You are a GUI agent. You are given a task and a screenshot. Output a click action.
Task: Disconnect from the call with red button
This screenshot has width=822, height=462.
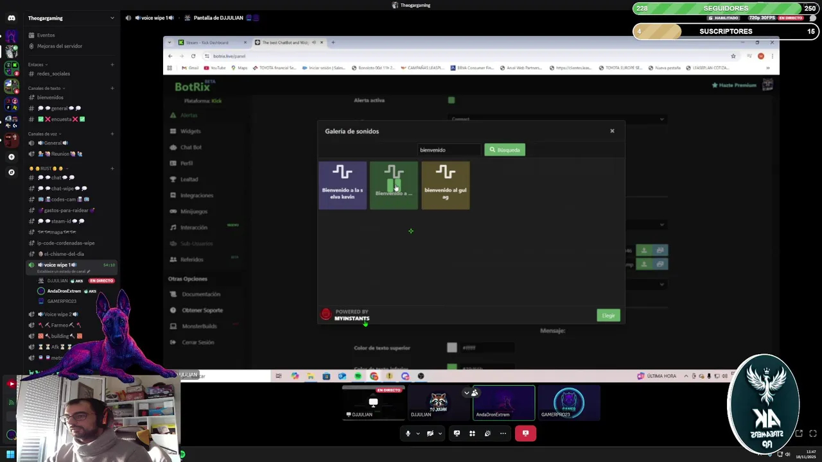click(x=525, y=434)
